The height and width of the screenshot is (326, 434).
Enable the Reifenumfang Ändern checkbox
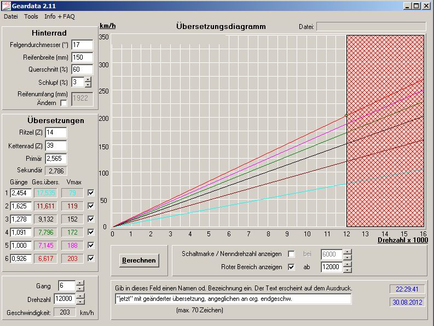click(63, 103)
